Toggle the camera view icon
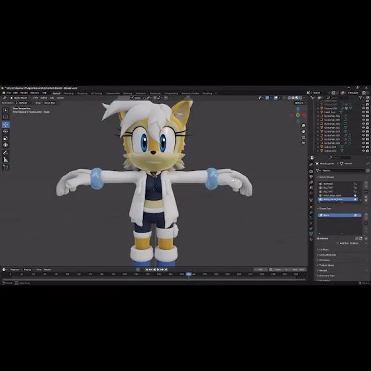 [x=303, y=137]
